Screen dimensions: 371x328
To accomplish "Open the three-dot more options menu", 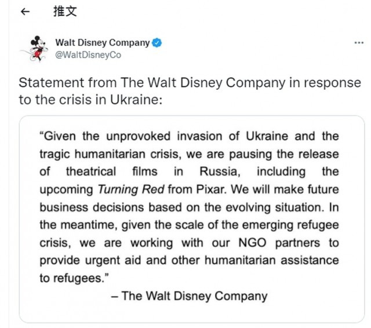I will pos(359,43).
